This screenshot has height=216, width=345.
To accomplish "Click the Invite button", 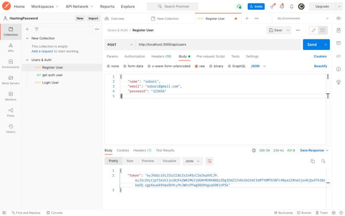I will pyautogui.click(x=256, y=6).
